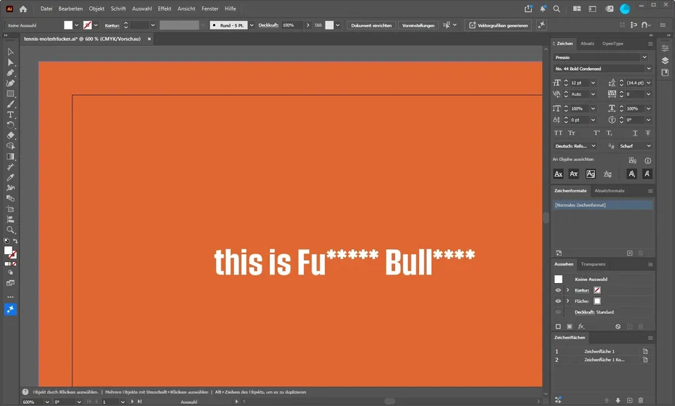Click the Kontur link in control bar
675x406 pixels.
112,25
